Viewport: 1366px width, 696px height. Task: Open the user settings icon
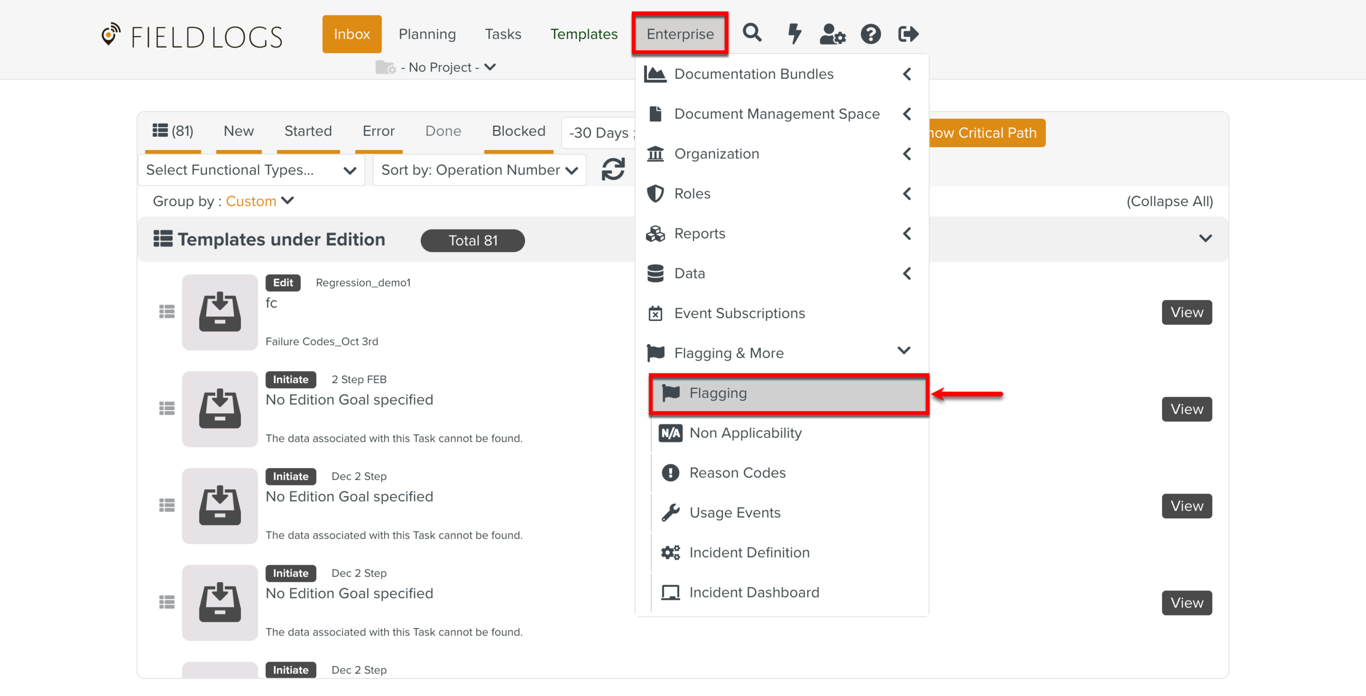[x=832, y=34]
